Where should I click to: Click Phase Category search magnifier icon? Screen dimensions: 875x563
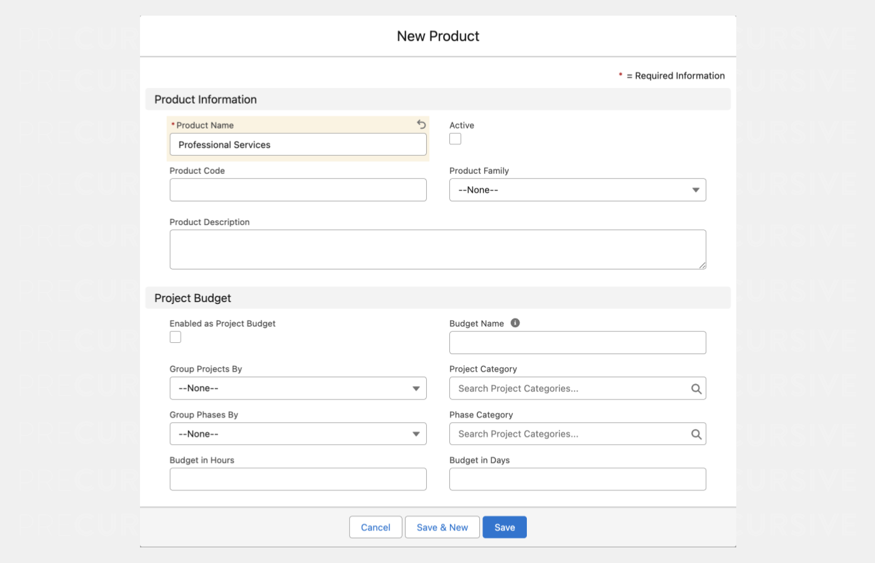click(696, 434)
